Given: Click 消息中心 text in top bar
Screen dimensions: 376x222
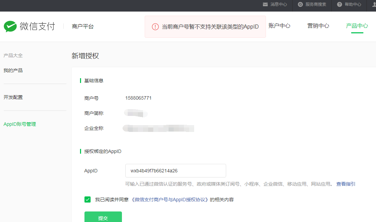Looking at the screenshot, I should click(279, 4).
